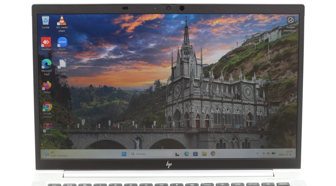The height and width of the screenshot is (186, 336).
Task: Open the clock and date flyout
Action: pyautogui.click(x=289, y=154)
